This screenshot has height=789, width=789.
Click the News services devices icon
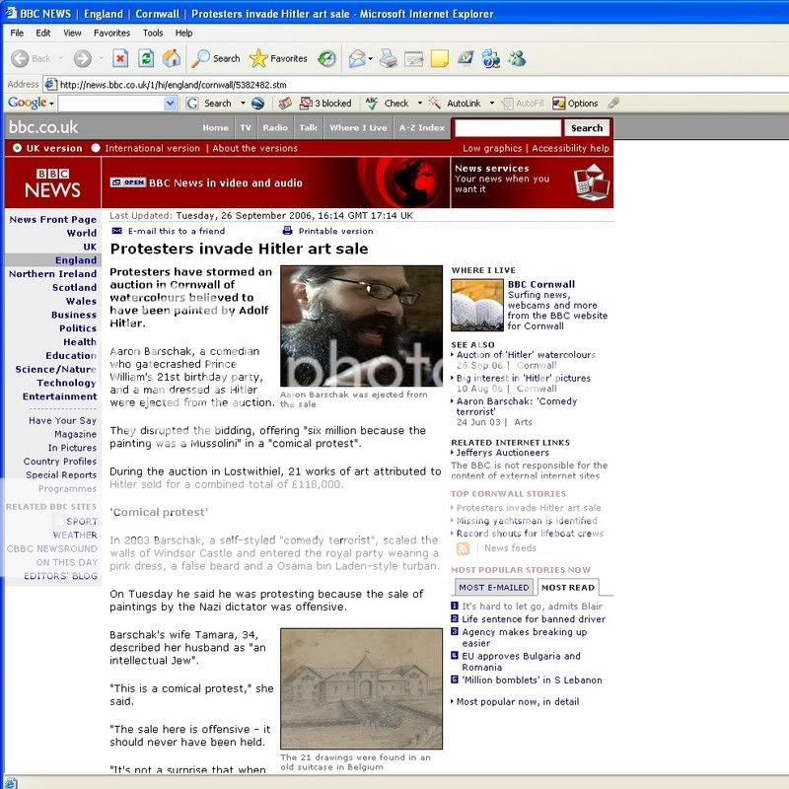coord(592,181)
